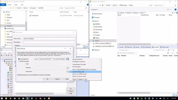Click help question mark in Shell Execute title

coord(65,48)
